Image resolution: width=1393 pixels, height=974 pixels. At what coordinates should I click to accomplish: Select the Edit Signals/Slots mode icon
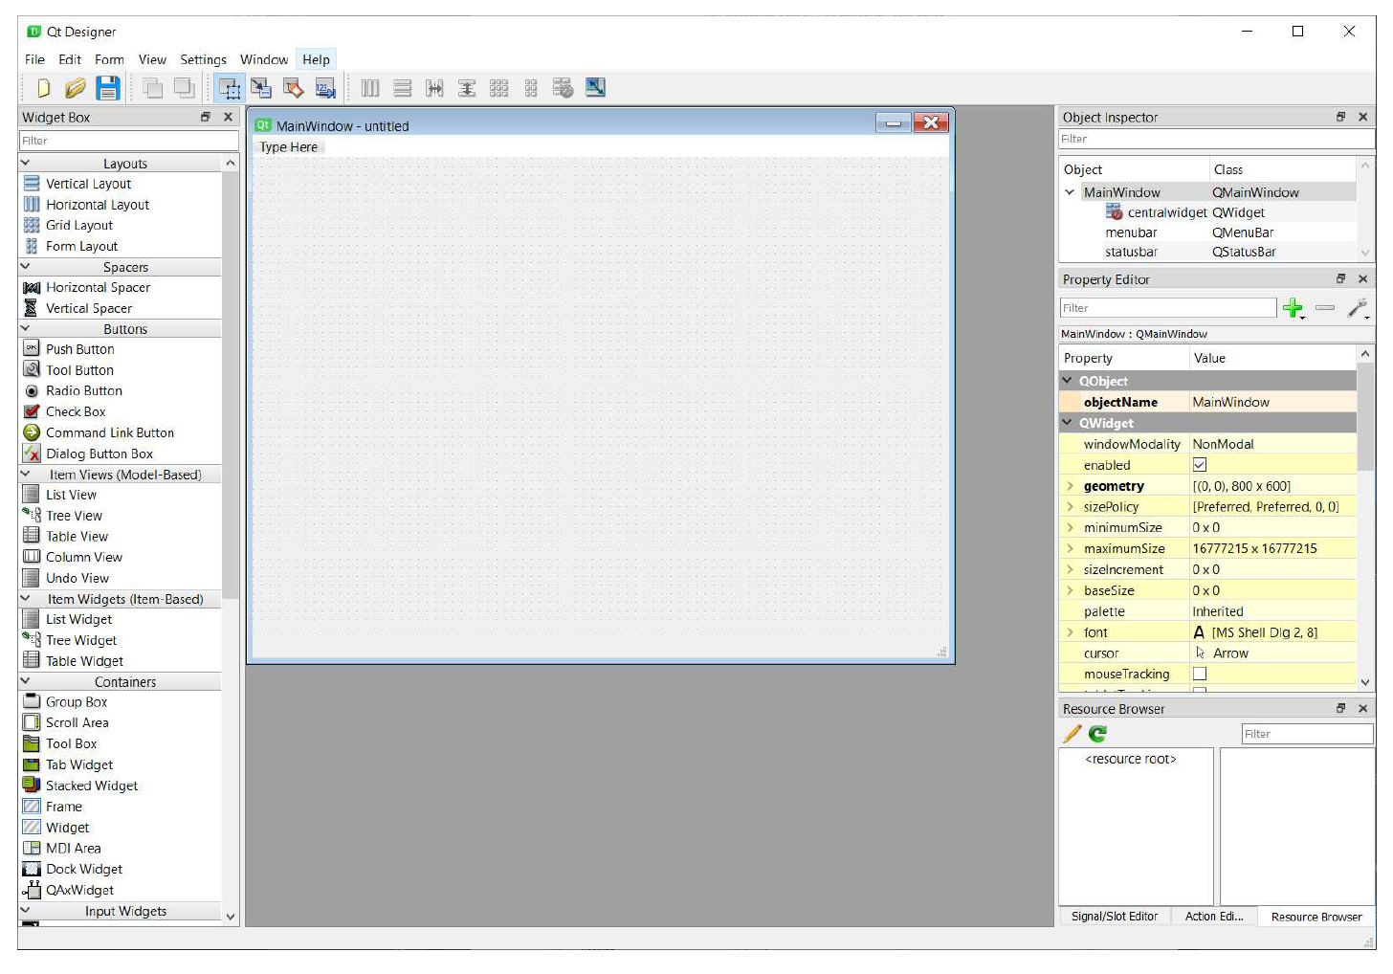click(x=261, y=88)
